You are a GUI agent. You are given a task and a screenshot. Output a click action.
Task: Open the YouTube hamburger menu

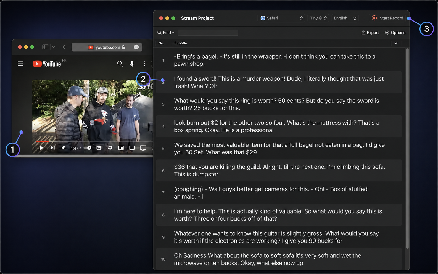pos(21,64)
